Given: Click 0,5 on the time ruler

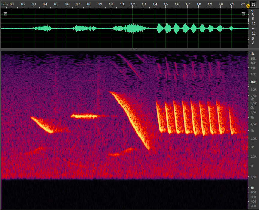Looking at the screenshot, I should [x=56, y=4].
